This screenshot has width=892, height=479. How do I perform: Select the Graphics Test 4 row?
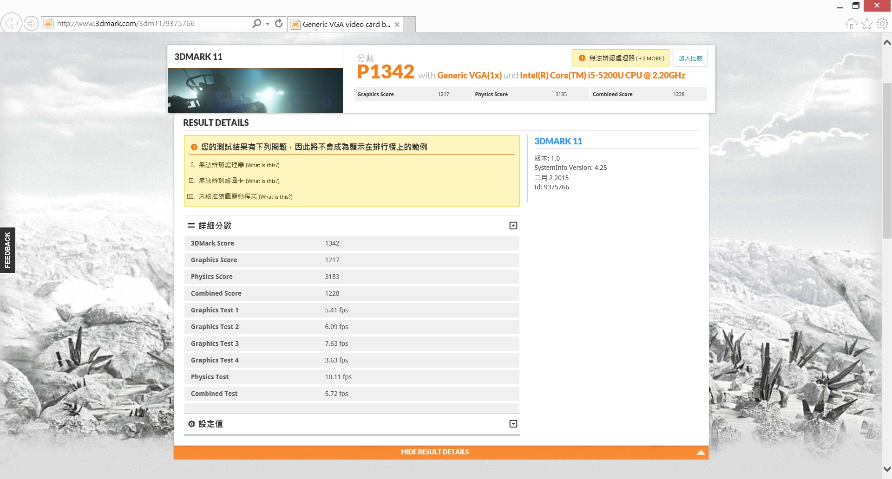[x=352, y=360]
